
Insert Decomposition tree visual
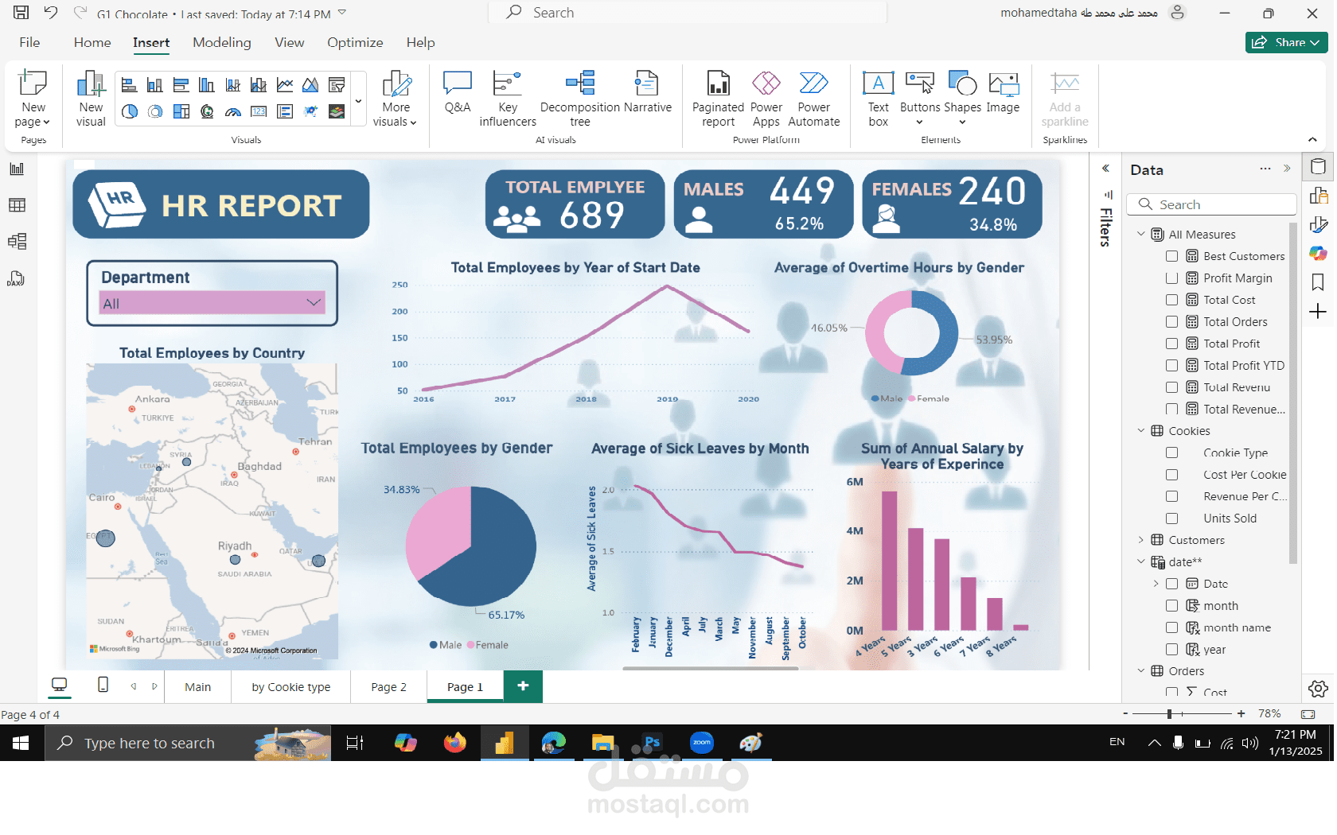pyautogui.click(x=579, y=99)
